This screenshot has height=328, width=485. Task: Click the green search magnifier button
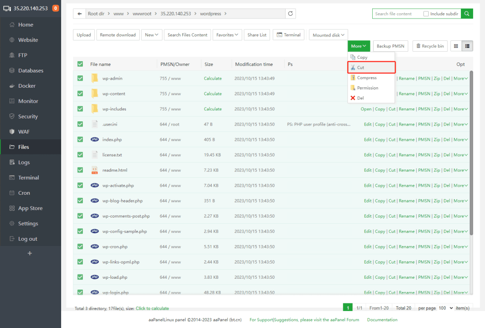[467, 14]
